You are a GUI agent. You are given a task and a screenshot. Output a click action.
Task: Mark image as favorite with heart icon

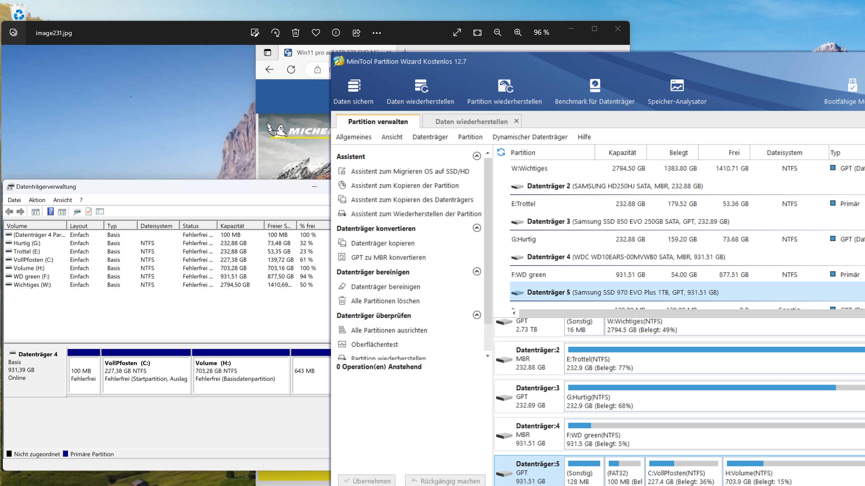316,32
